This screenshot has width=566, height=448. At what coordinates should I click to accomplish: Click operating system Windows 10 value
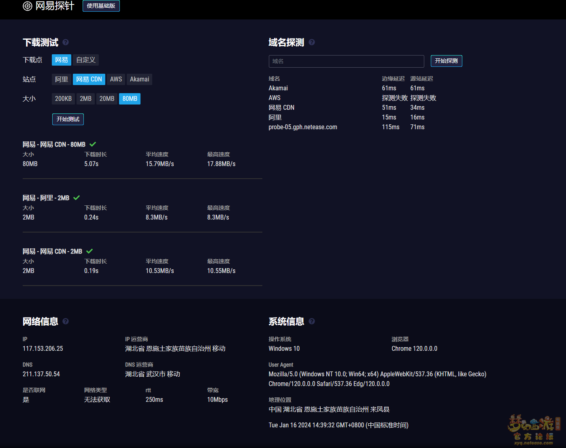(284, 349)
